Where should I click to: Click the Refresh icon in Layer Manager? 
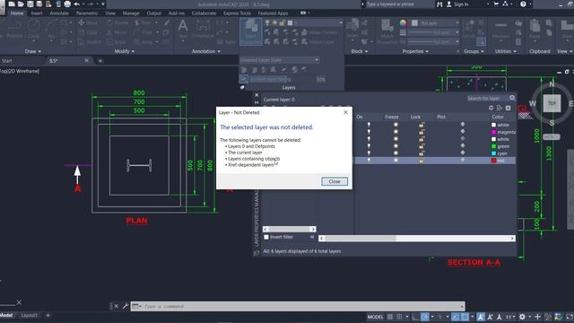[x=491, y=108]
